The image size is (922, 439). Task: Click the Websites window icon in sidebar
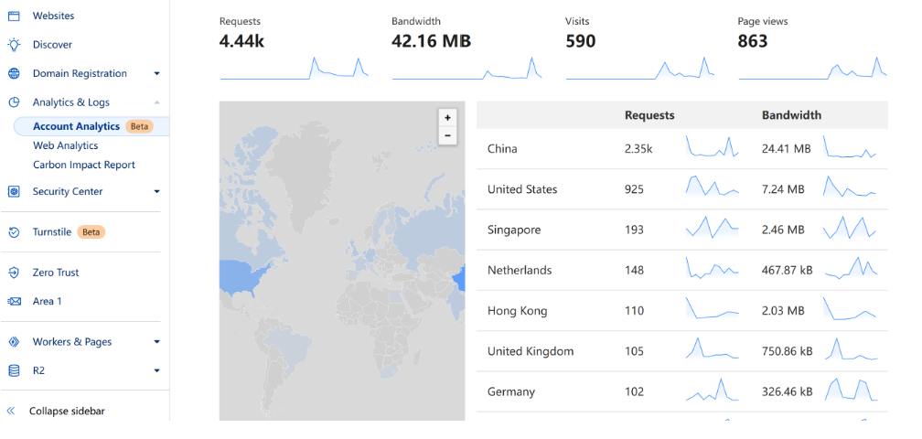pos(14,16)
